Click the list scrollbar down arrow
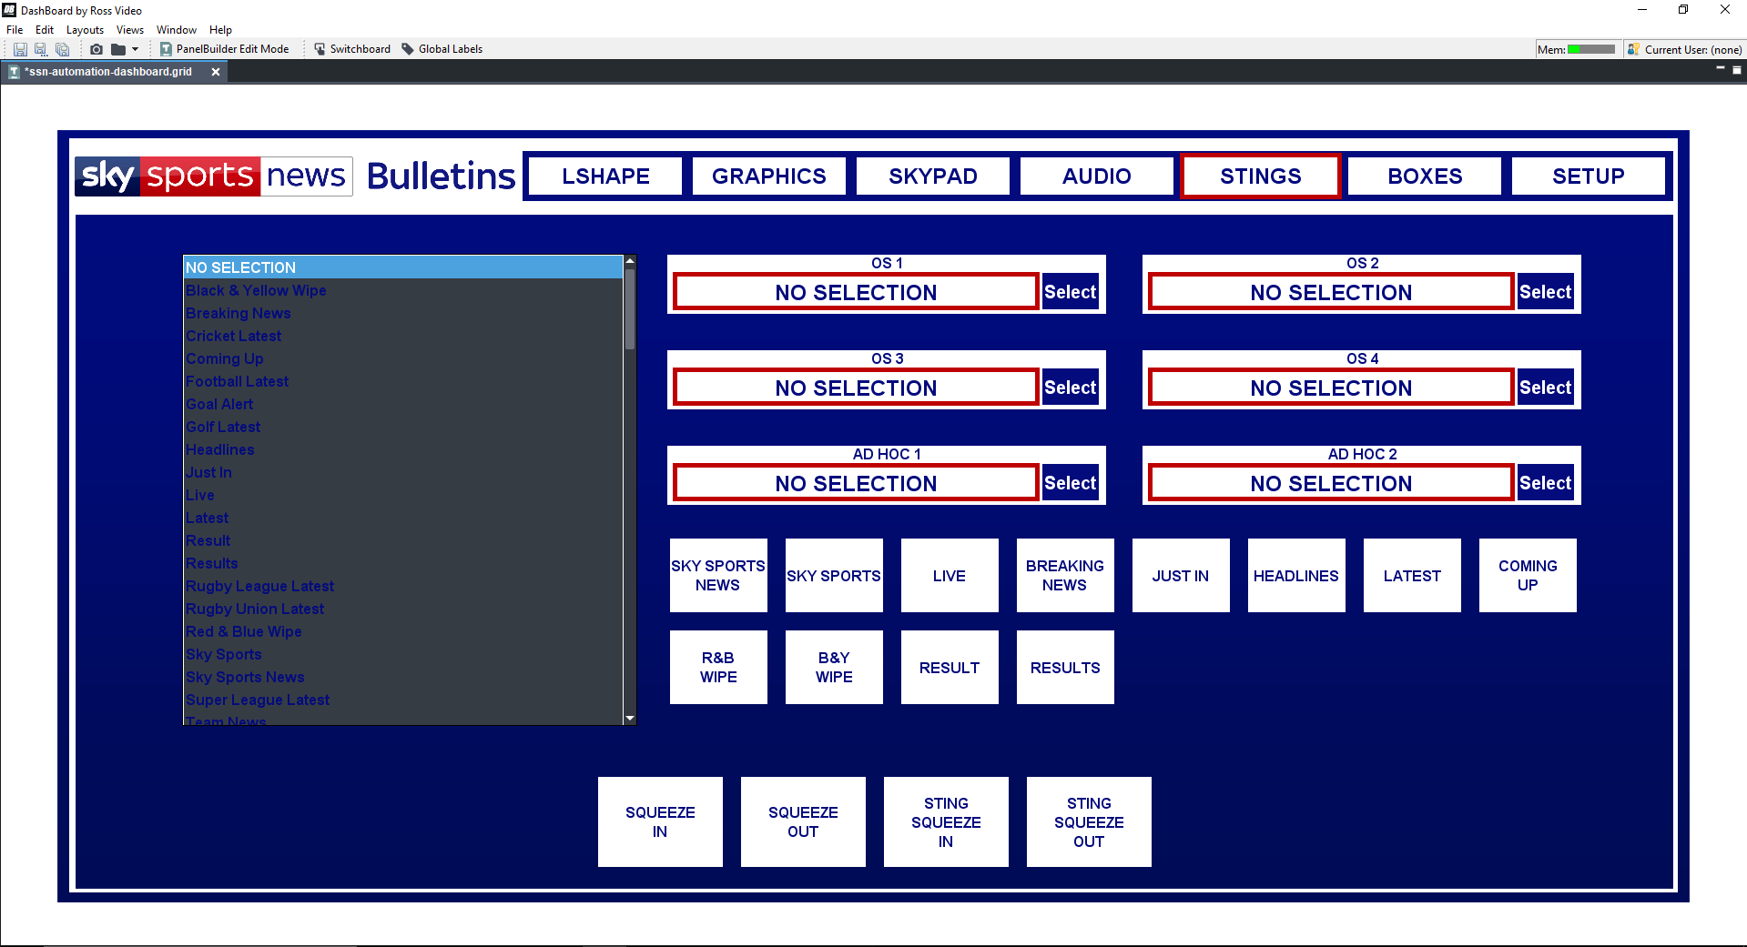The width and height of the screenshot is (1747, 947). click(630, 718)
